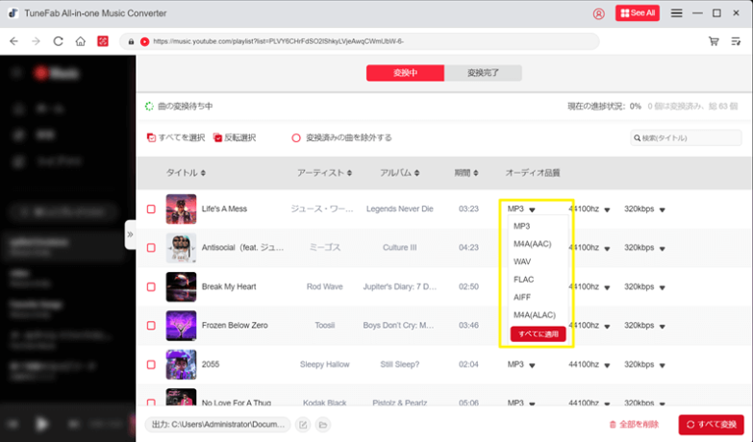The width and height of the screenshot is (753, 442).
Task: Choose AIFF in format list
Action: click(x=522, y=297)
